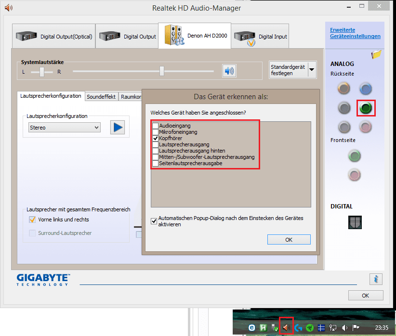Click the system volume slider handle

pos(162,71)
